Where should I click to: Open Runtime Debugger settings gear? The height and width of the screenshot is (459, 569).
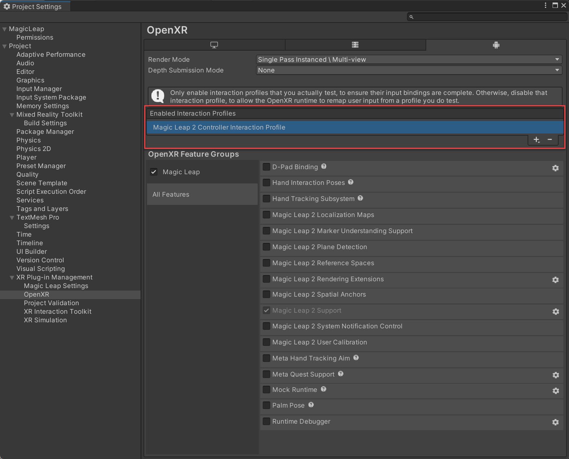point(555,422)
